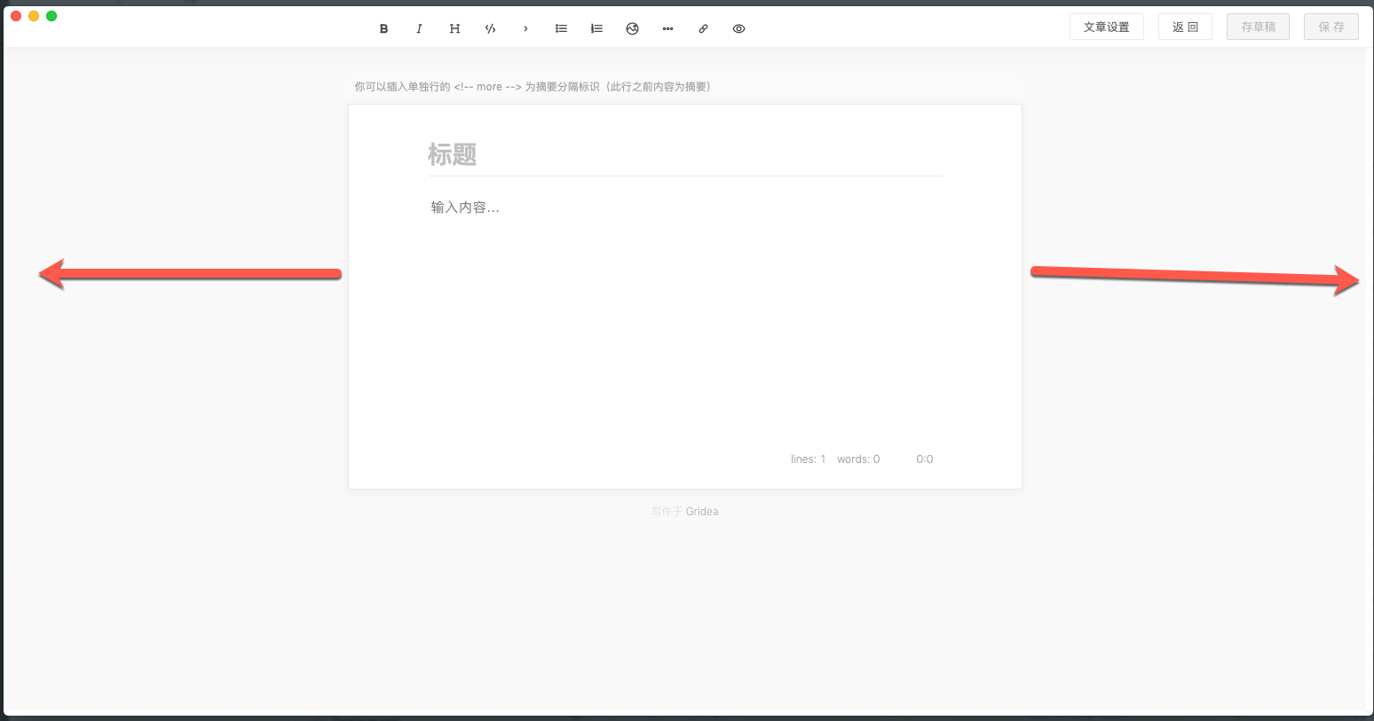The image size is (1374, 721).
Task: Click the 返回 back button
Action: [1185, 27]
